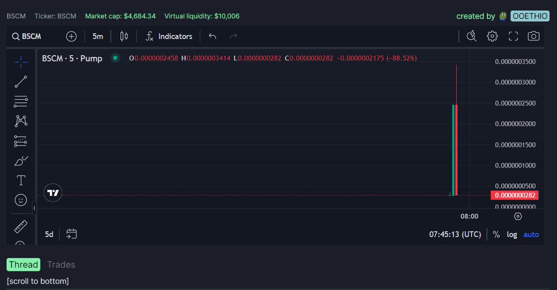Collapse the drawing toolbar panel
This screenshot has width=557, height=290.
[x=34, y=208]
